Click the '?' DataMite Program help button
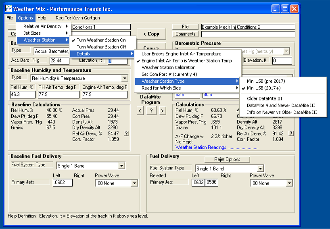Screen dimensions: 330x229 [151, 110]
